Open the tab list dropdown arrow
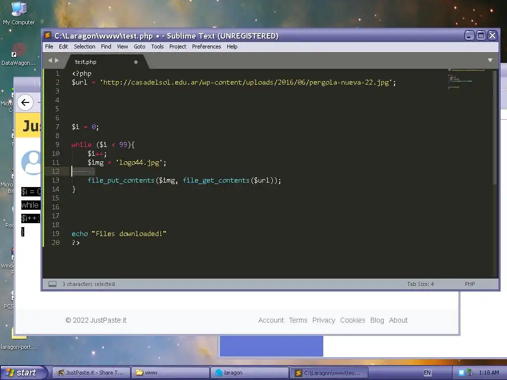This screenshot has width=507, height=380. pos(490,60)
